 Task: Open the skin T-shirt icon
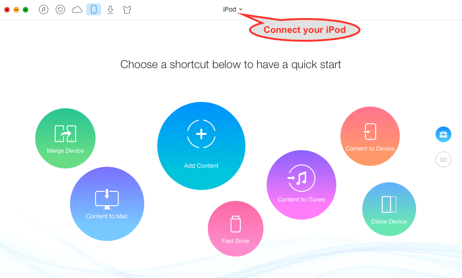127,10
